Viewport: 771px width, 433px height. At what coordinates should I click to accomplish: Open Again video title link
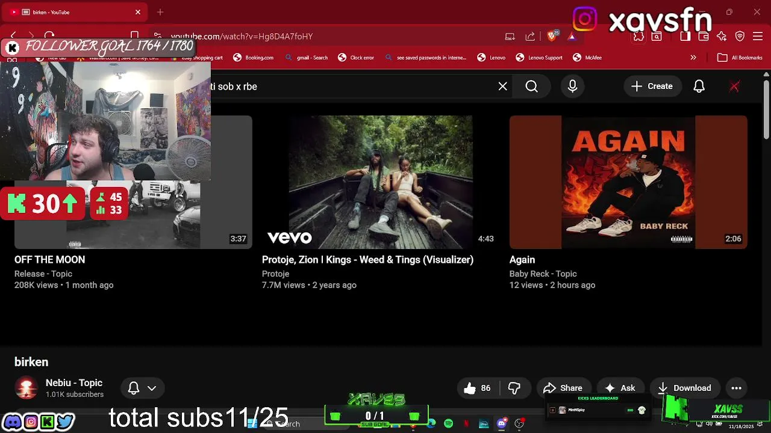coord(522,260)
